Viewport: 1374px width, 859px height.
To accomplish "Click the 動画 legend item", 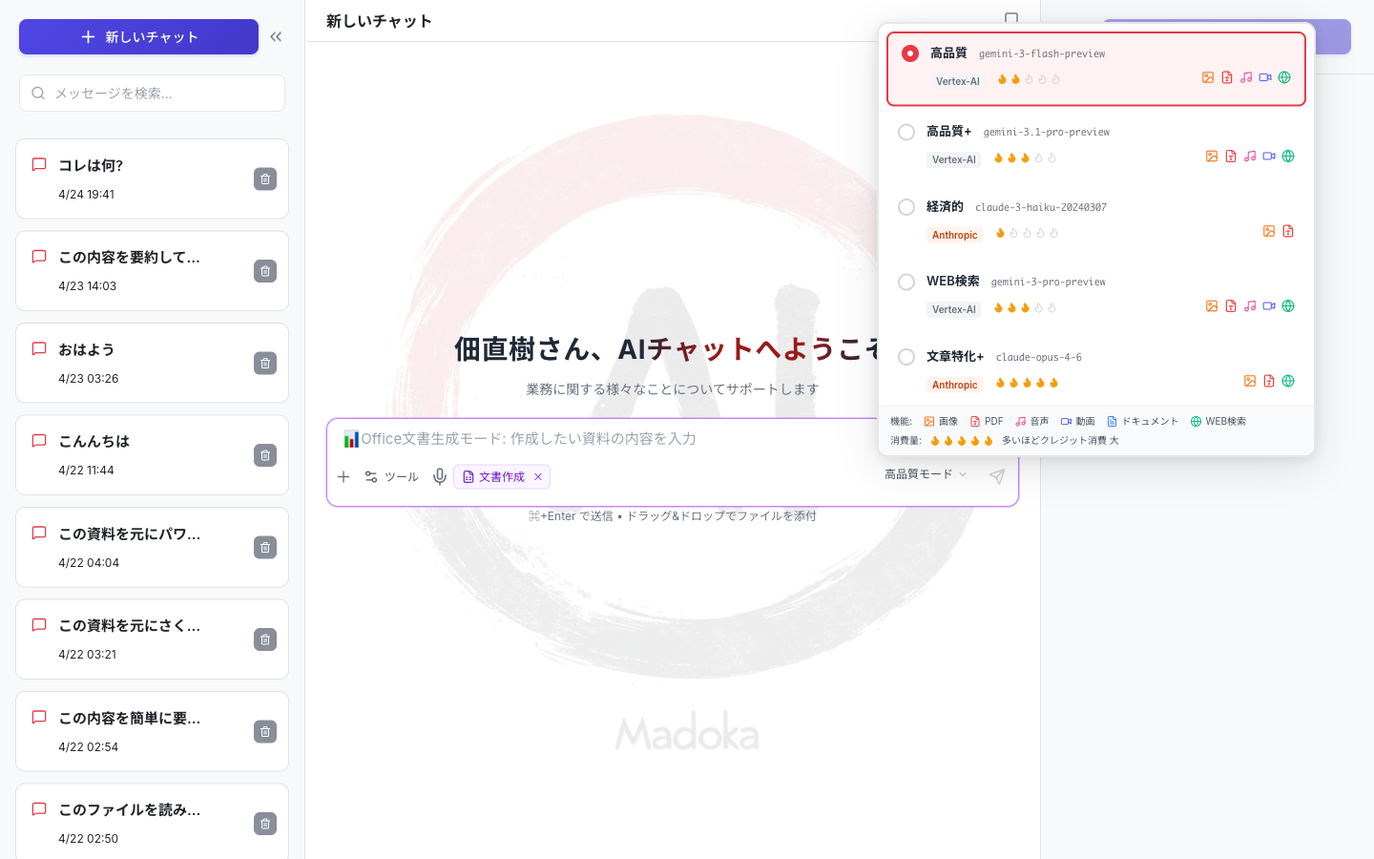I will coord(1078,421).
